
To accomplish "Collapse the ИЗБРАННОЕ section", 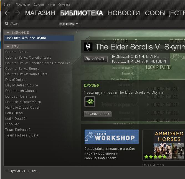I will coord(8,33).
